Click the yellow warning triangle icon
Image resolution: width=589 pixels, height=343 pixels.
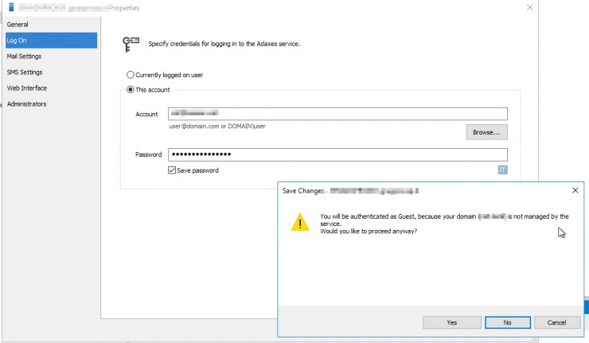click(299, 223)
